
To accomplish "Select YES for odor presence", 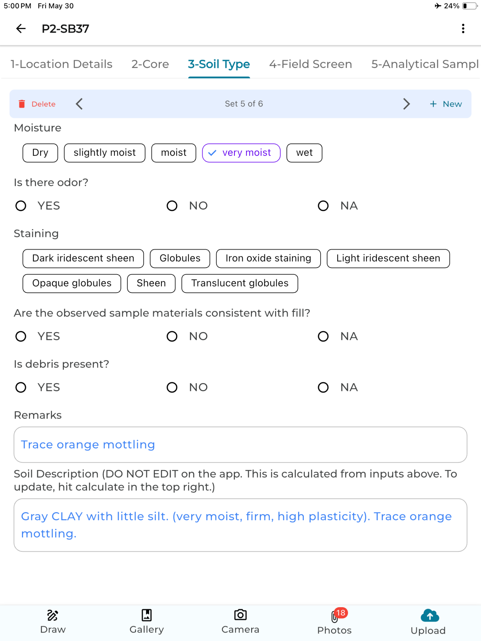I will pos(21,206).
